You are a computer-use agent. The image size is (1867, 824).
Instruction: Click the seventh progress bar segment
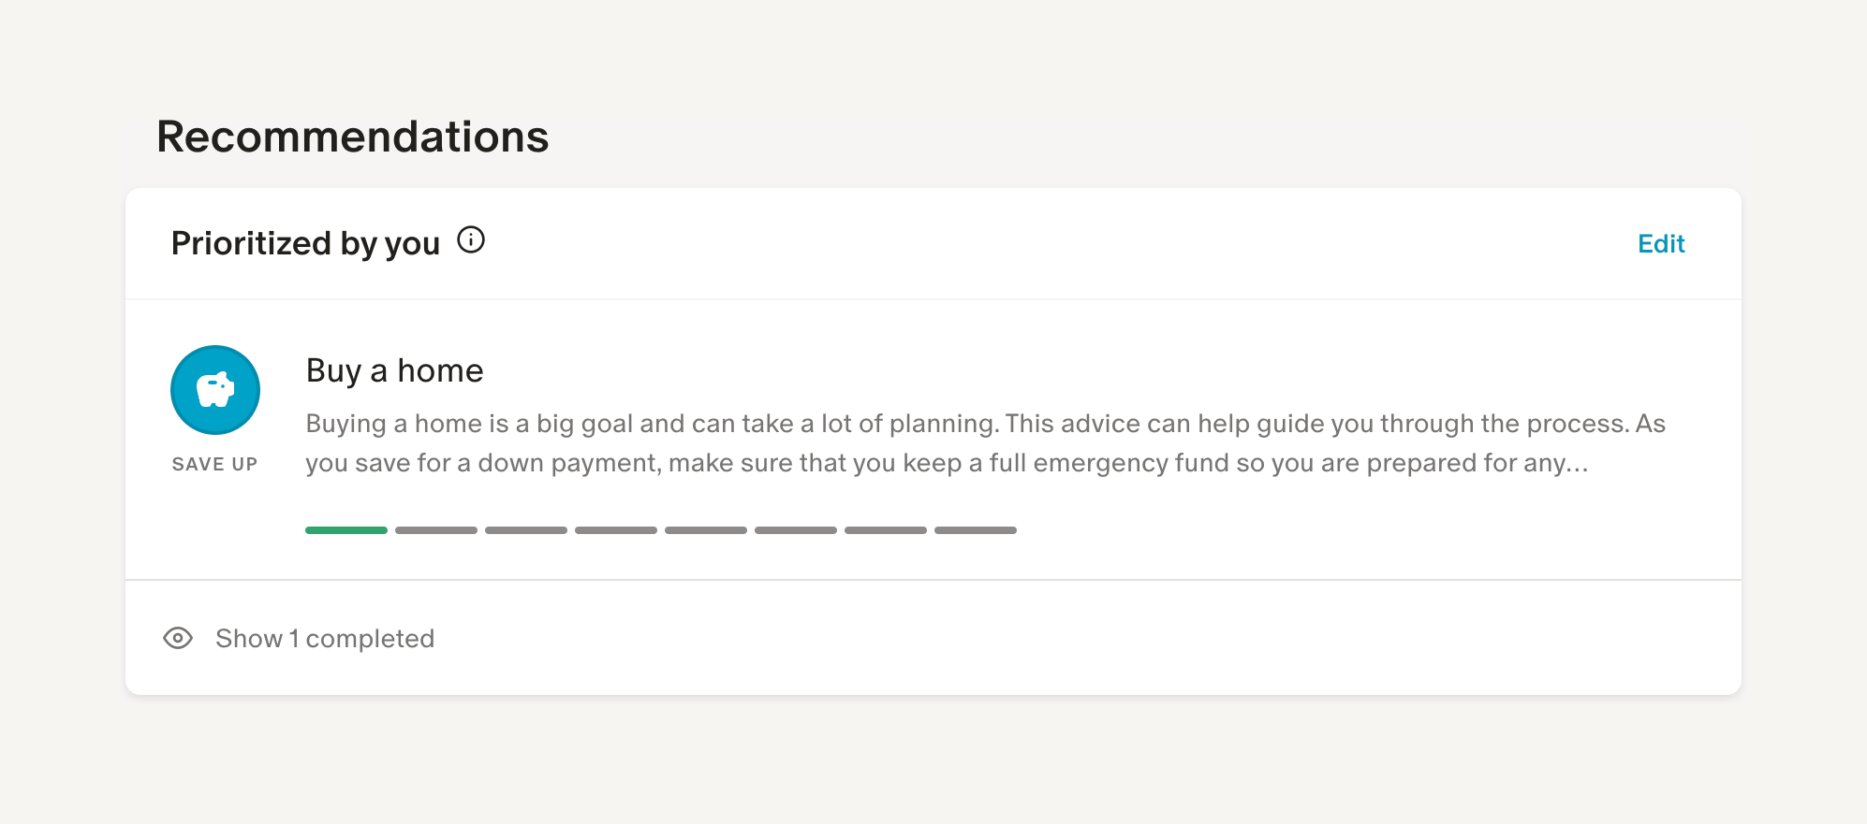tap(886, 530)
